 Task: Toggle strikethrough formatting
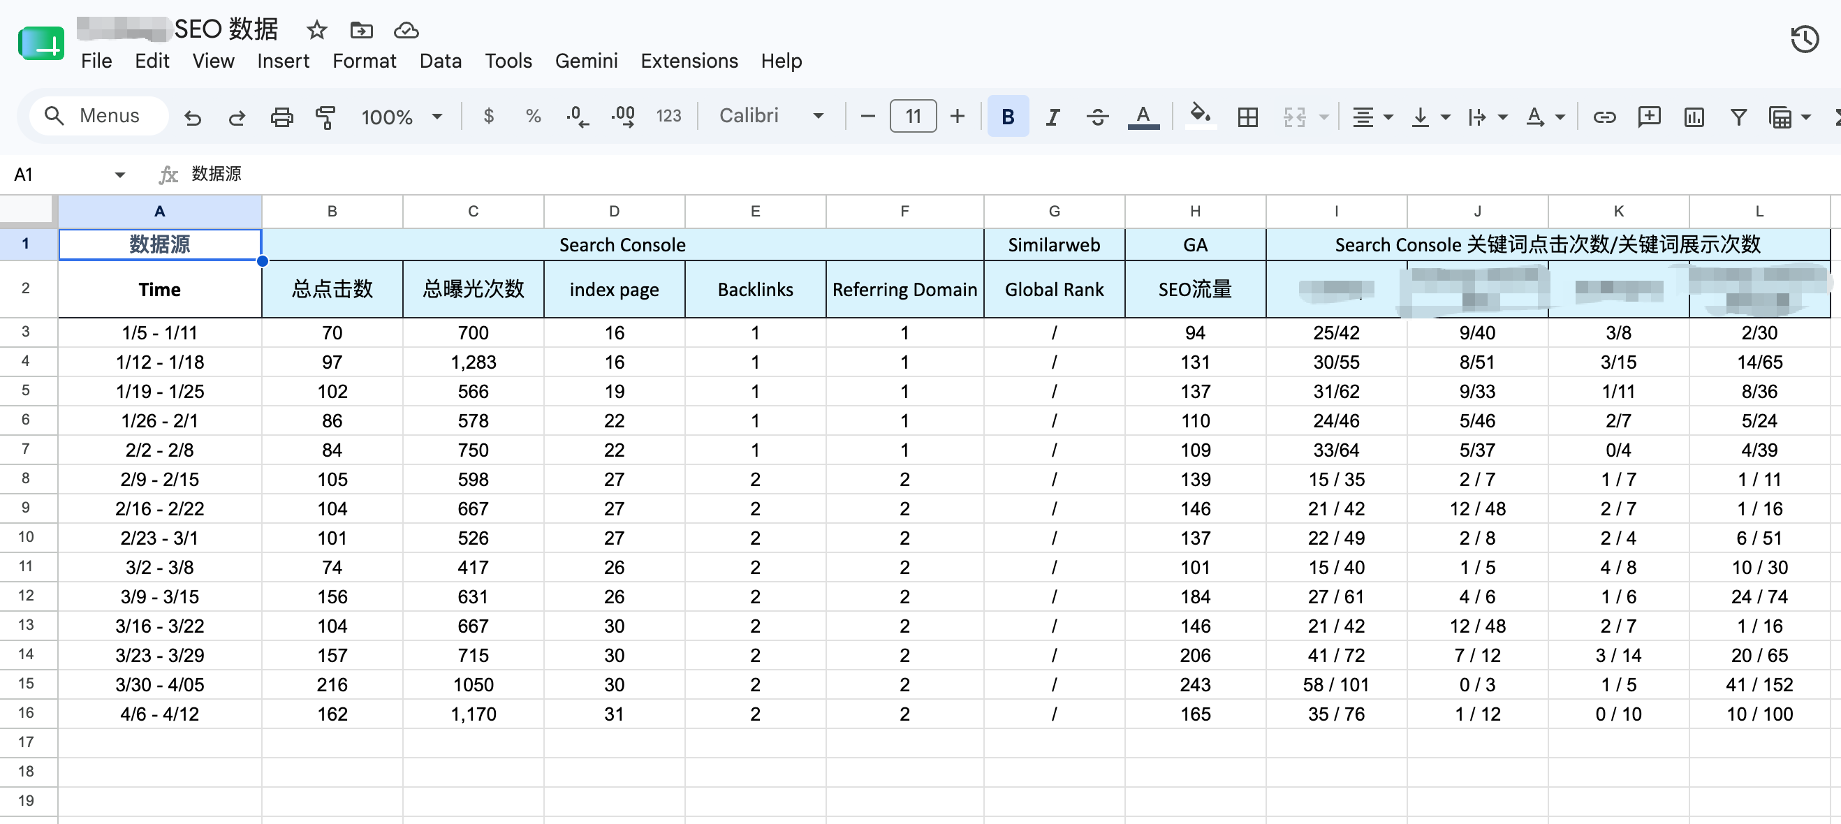(x=1098, y=117)
